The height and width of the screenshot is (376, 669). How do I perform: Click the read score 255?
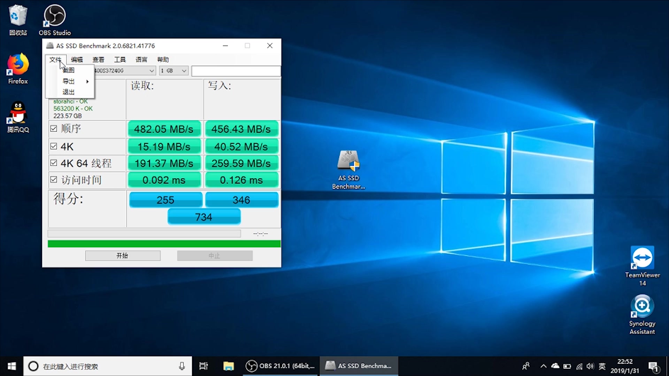(166, 200)
